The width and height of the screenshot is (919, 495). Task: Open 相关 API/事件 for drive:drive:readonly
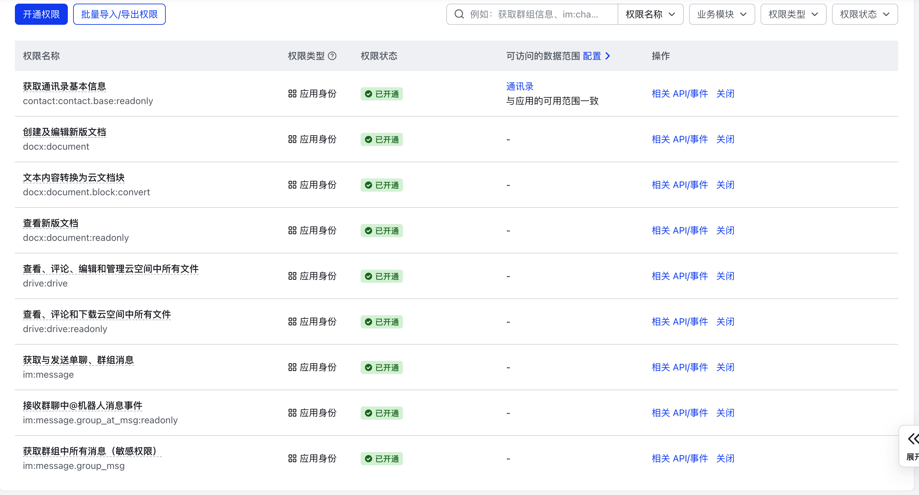click(679, 322)
